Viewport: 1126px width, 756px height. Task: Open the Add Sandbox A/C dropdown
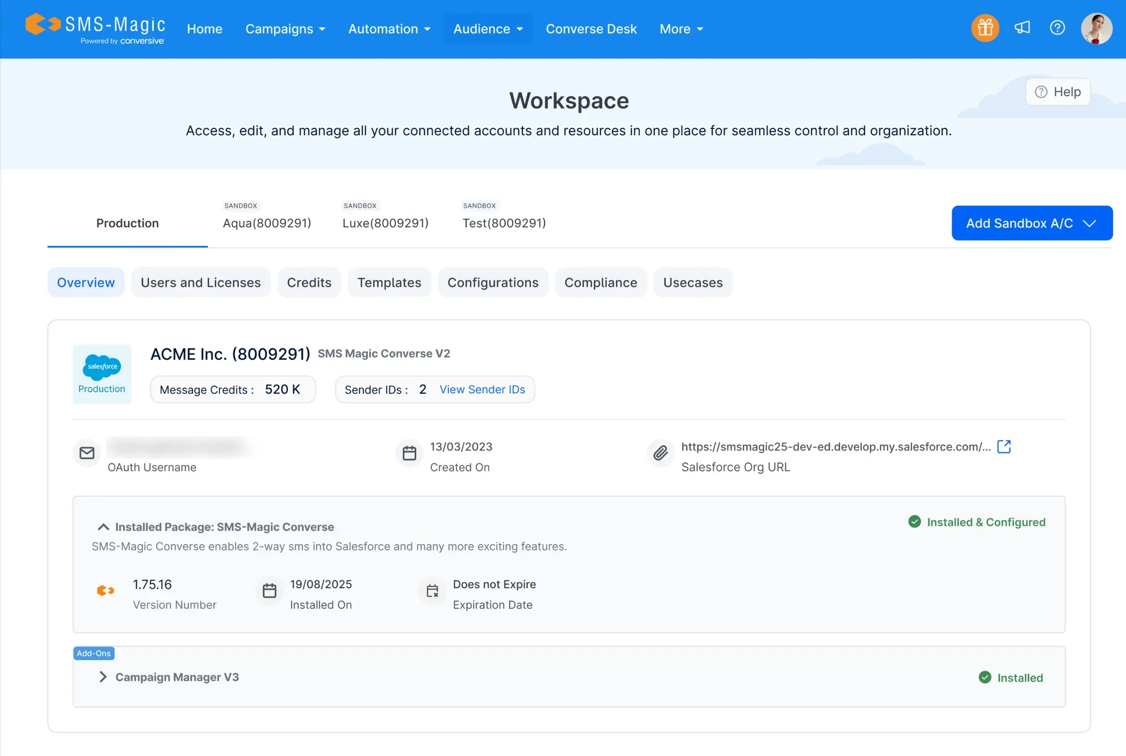[x=1032, y=223]
